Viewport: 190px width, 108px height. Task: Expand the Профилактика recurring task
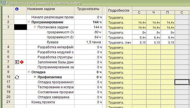[x=35, y=77]
